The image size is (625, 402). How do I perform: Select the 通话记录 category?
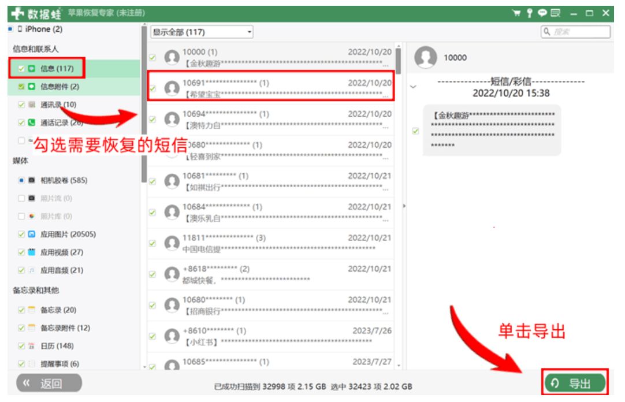tap(62, 122)
